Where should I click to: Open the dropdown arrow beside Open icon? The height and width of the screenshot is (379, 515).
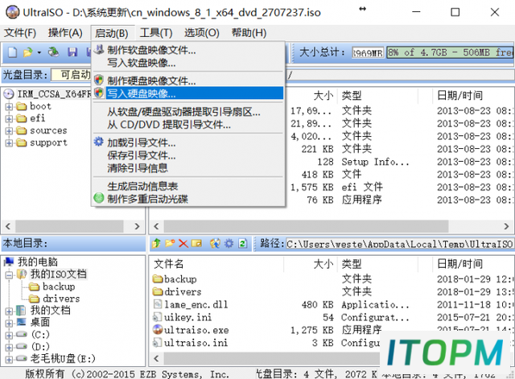point(39,52)
